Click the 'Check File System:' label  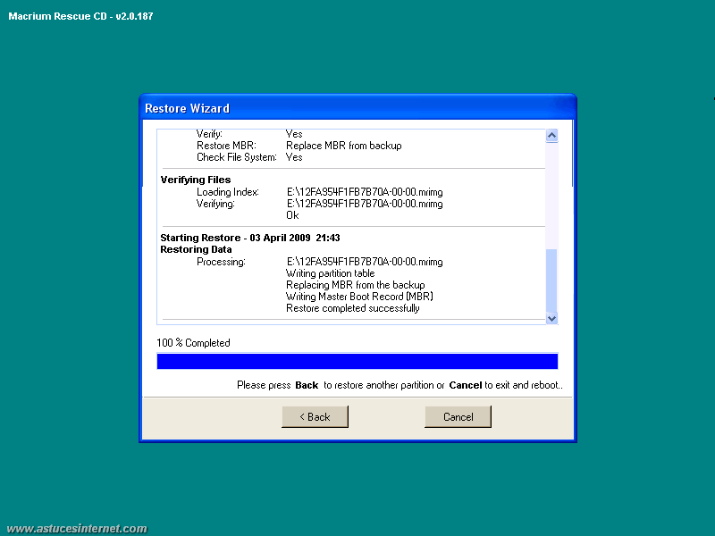point(237,157)
